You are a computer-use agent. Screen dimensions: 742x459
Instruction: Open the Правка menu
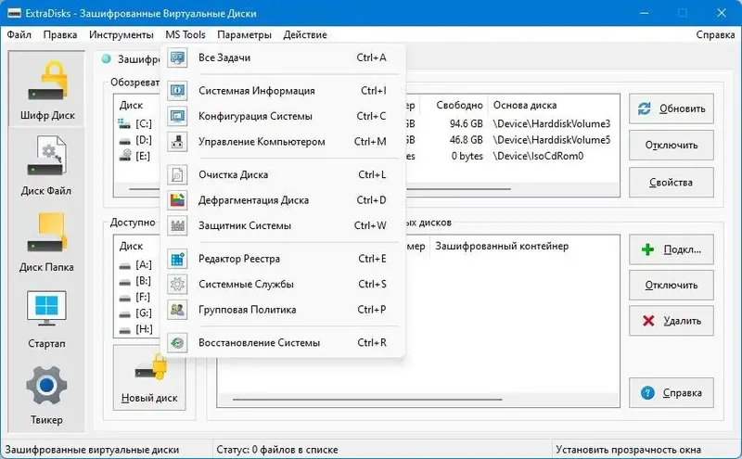pyautogui.click(x=60, y=34)
